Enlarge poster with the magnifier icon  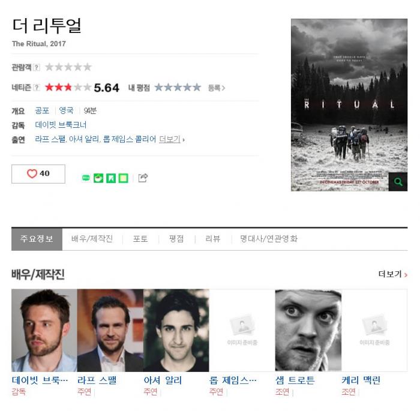(x=398, y=182)
